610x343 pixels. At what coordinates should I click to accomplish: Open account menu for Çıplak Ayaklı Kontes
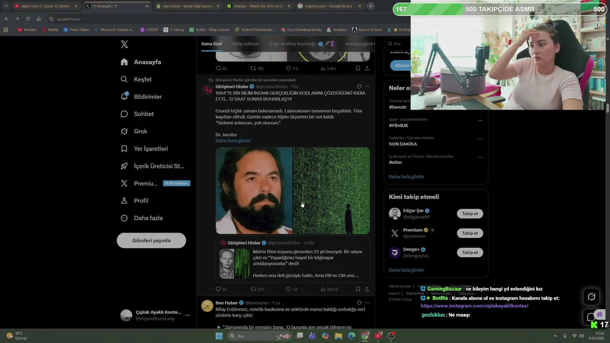pyautogui.click(x=187, y=315)
